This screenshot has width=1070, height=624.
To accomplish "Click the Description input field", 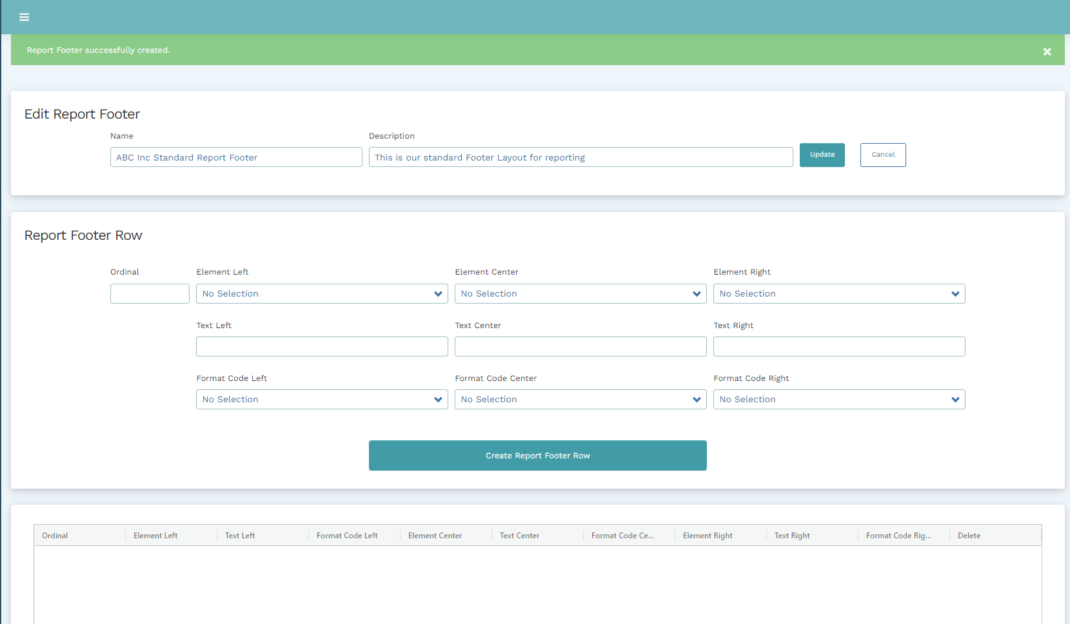I will [x=580, y=157].
